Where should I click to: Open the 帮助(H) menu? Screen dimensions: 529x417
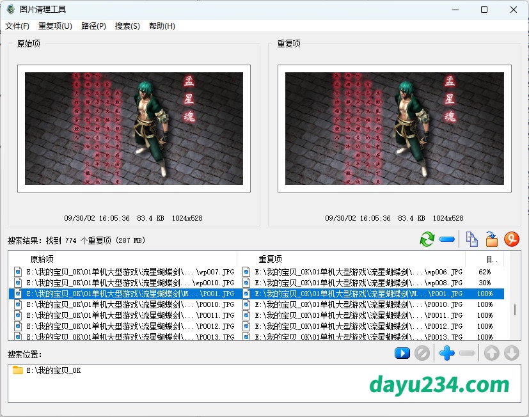162,26
